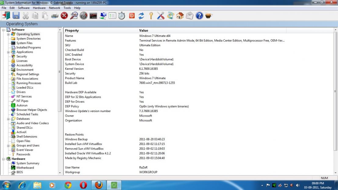Click the networked computers toolbar icon
Screen dimensions: 338x190
click(x=103, y=16)
